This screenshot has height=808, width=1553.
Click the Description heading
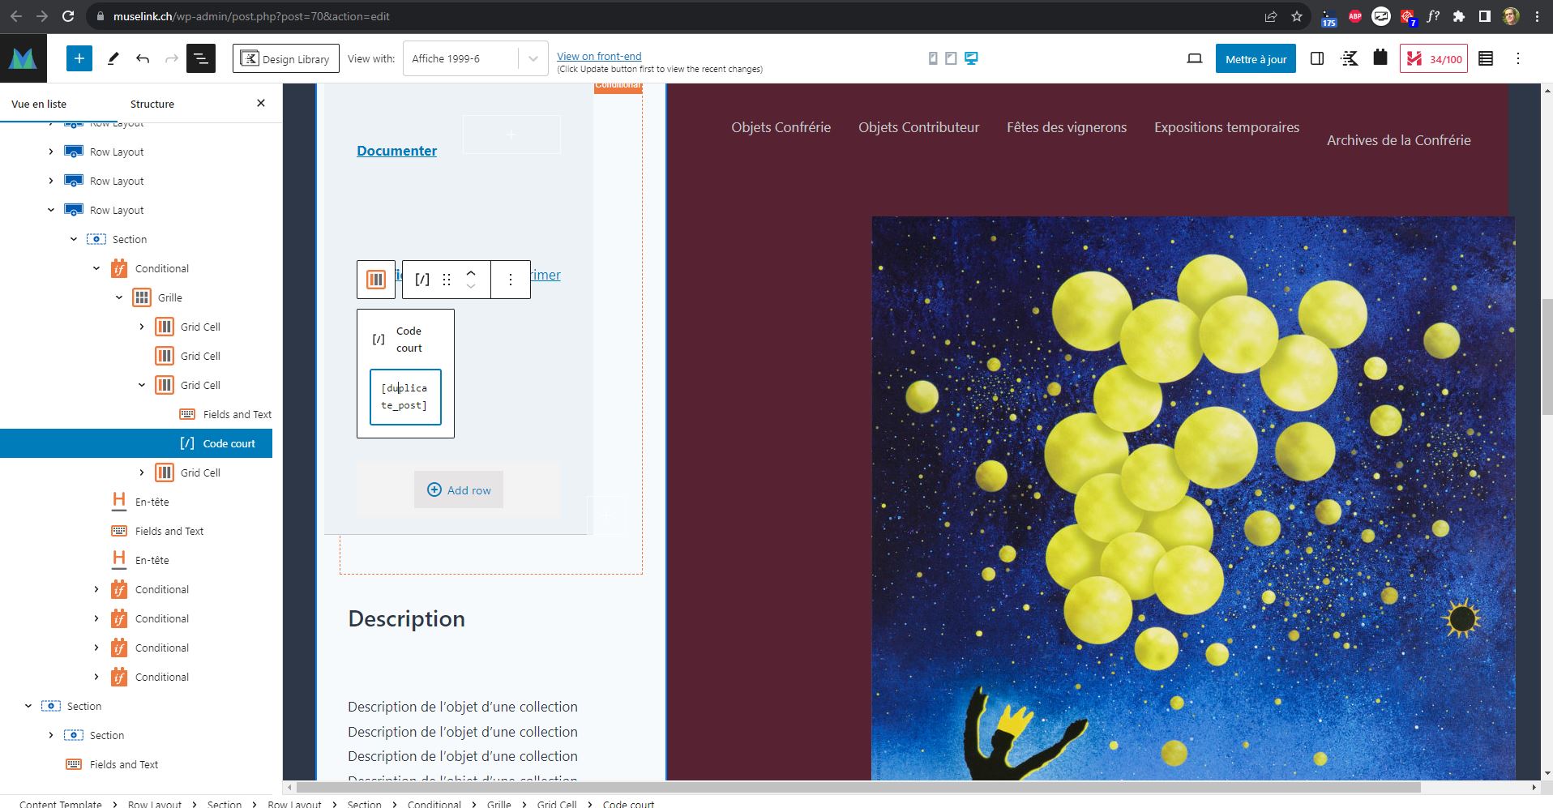point(406,619)
